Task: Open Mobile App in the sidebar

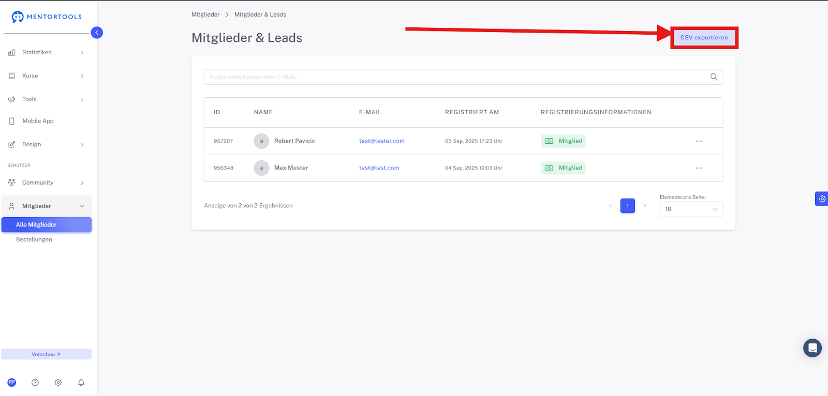Action: 47,121
